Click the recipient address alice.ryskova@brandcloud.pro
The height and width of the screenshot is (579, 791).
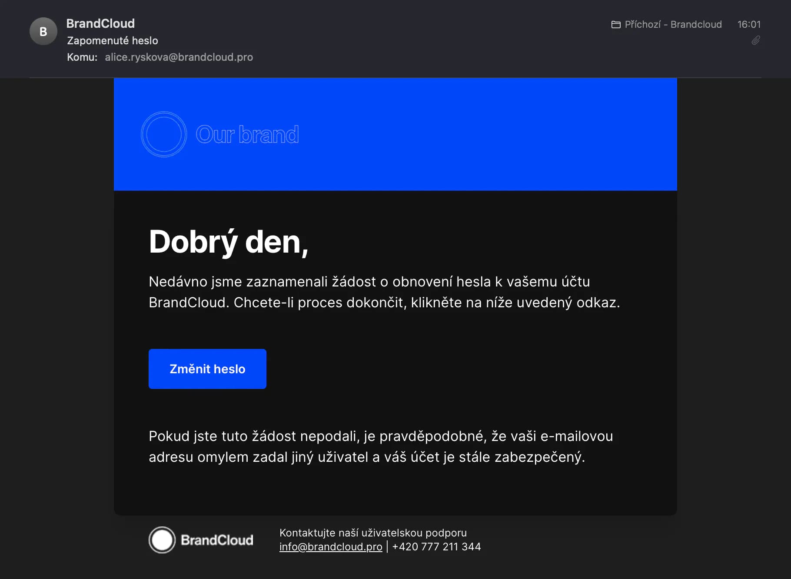(179, 57)
